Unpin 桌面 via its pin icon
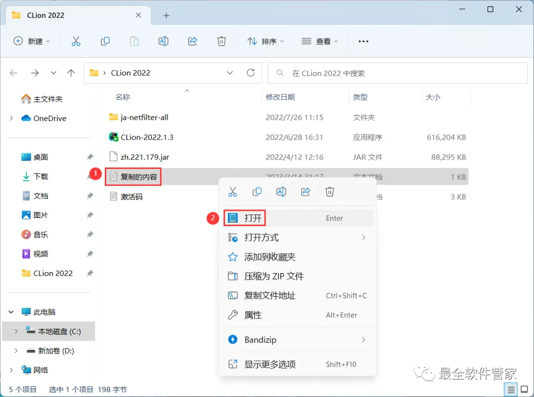Screen dimensions: 534x397 click(x=89, y=157)
